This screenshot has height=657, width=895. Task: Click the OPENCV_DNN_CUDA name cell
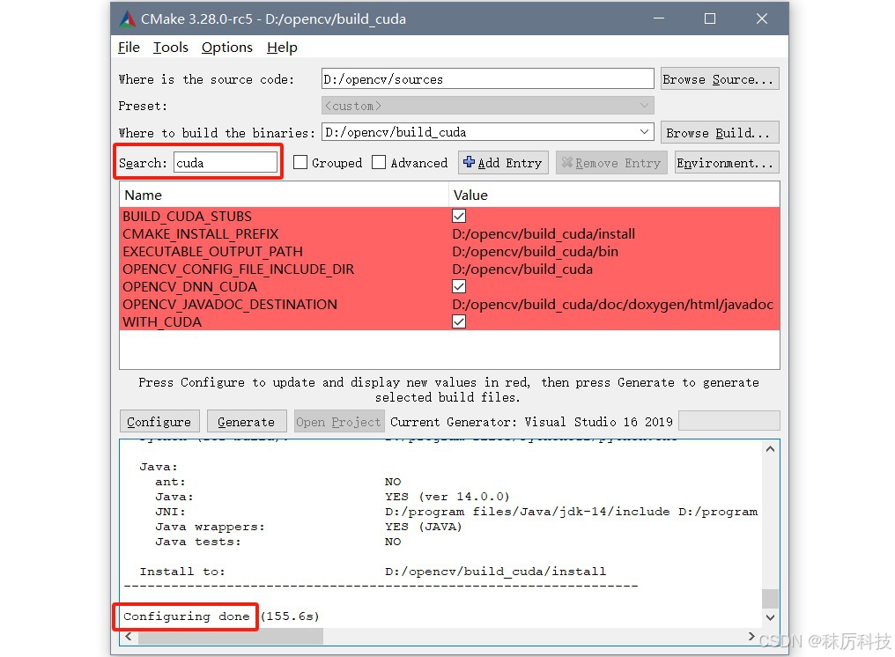189,287
